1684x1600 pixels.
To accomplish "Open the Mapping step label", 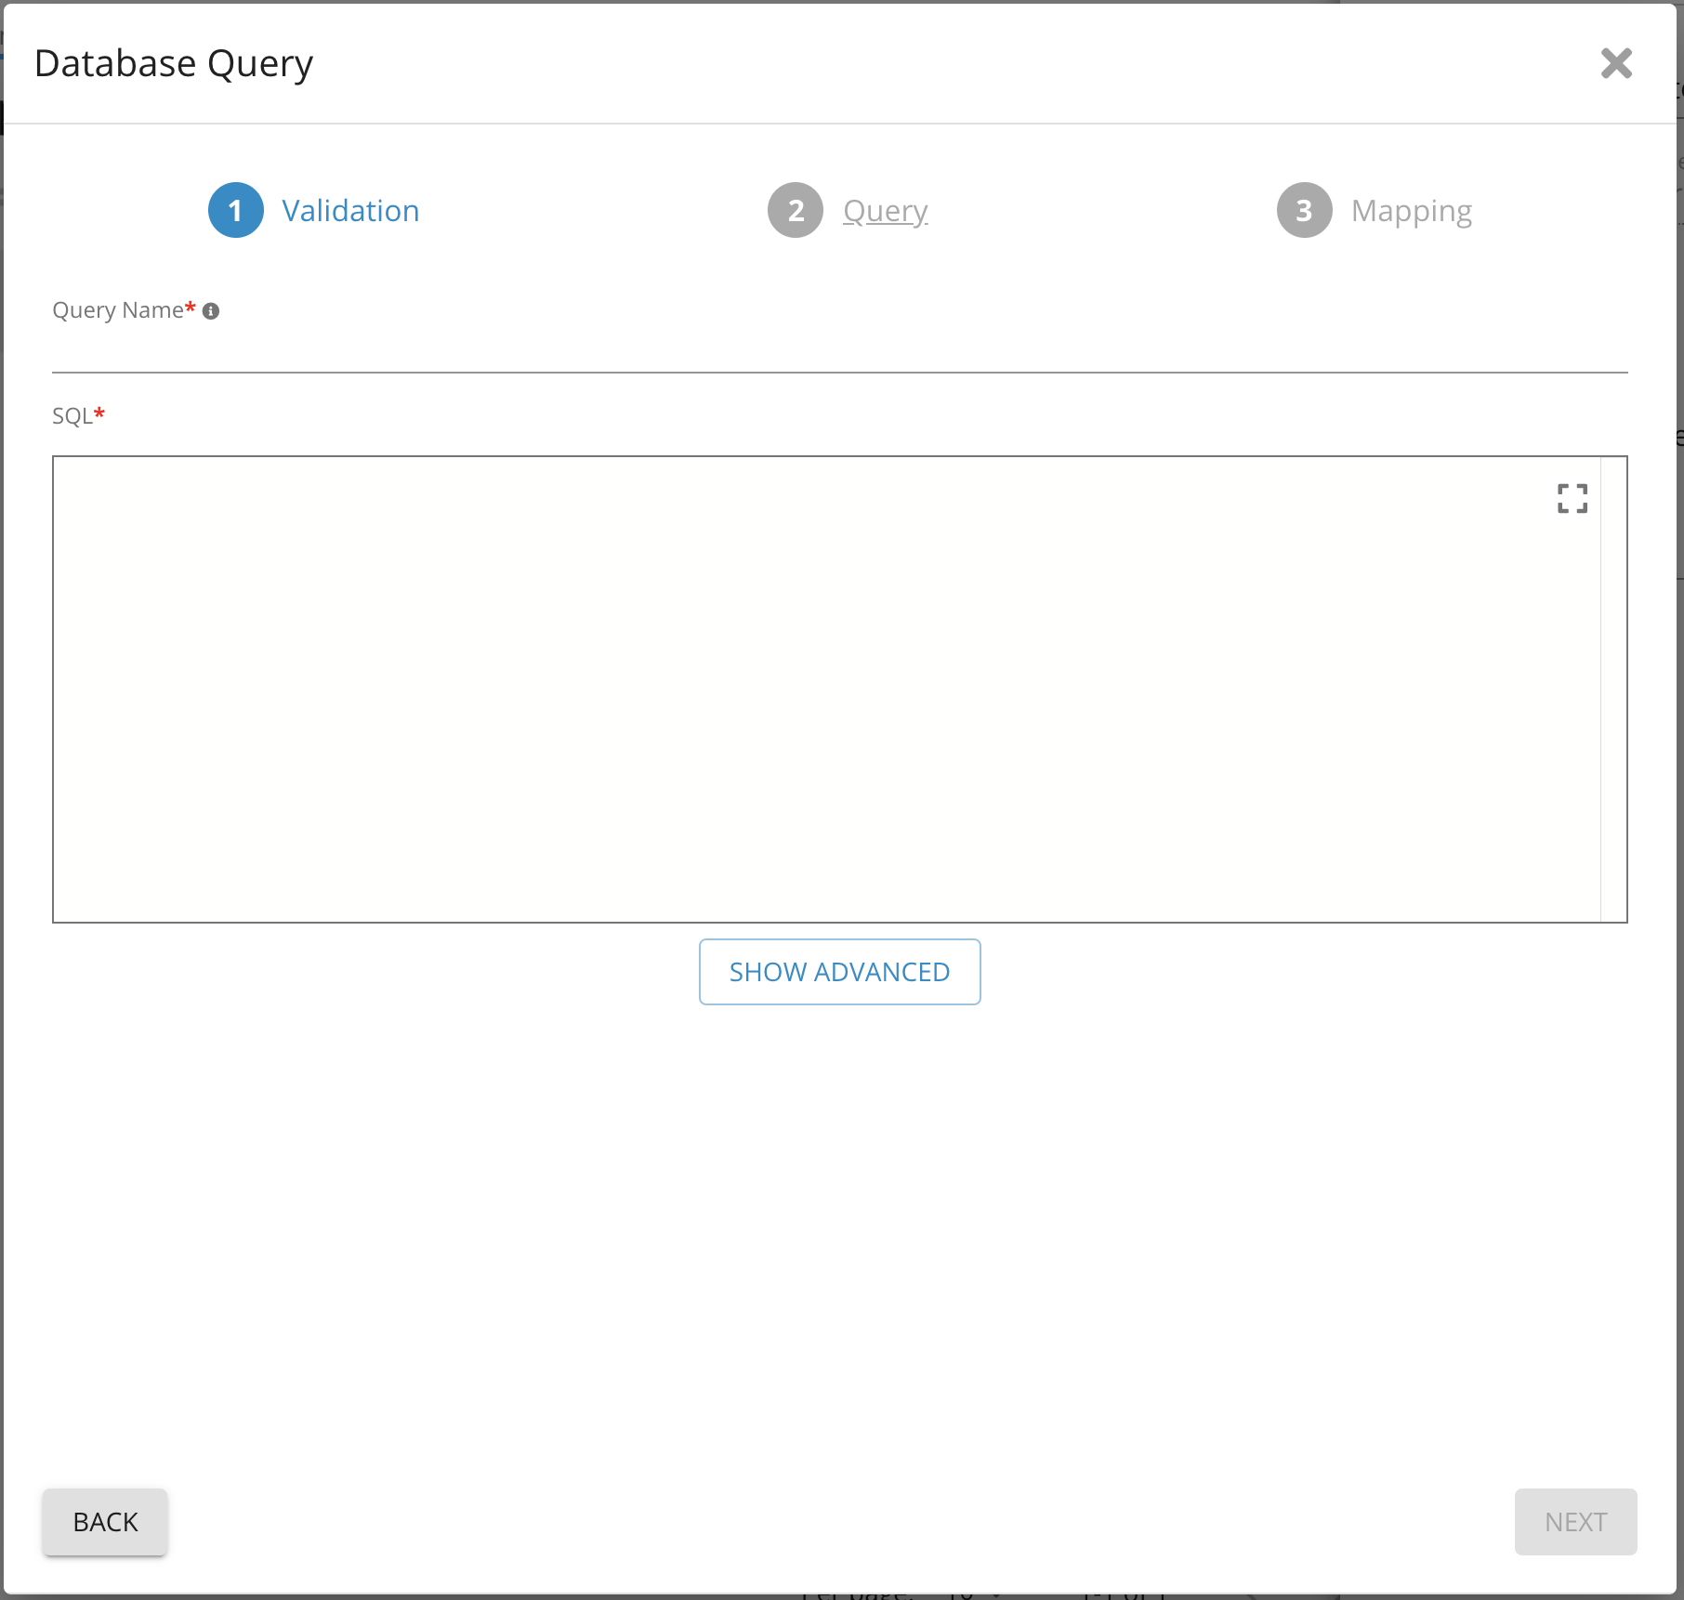I will 1411,211.
